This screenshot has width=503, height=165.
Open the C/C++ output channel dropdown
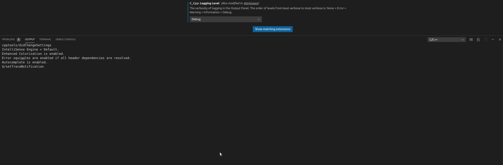[x=446, y=40]
